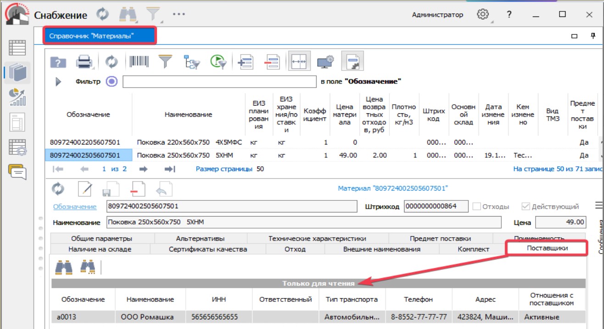Click in the Фильтр text input field
Image resolution: width=604 pixels, height=329 pixels.
(220, 82)
